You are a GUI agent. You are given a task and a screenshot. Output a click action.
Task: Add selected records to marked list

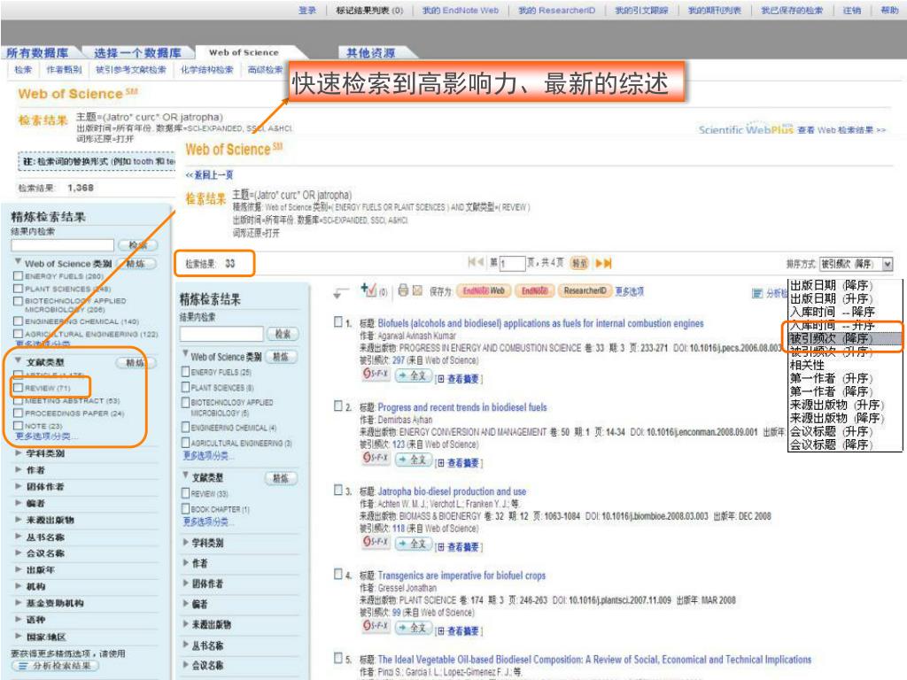coord(368,290)
